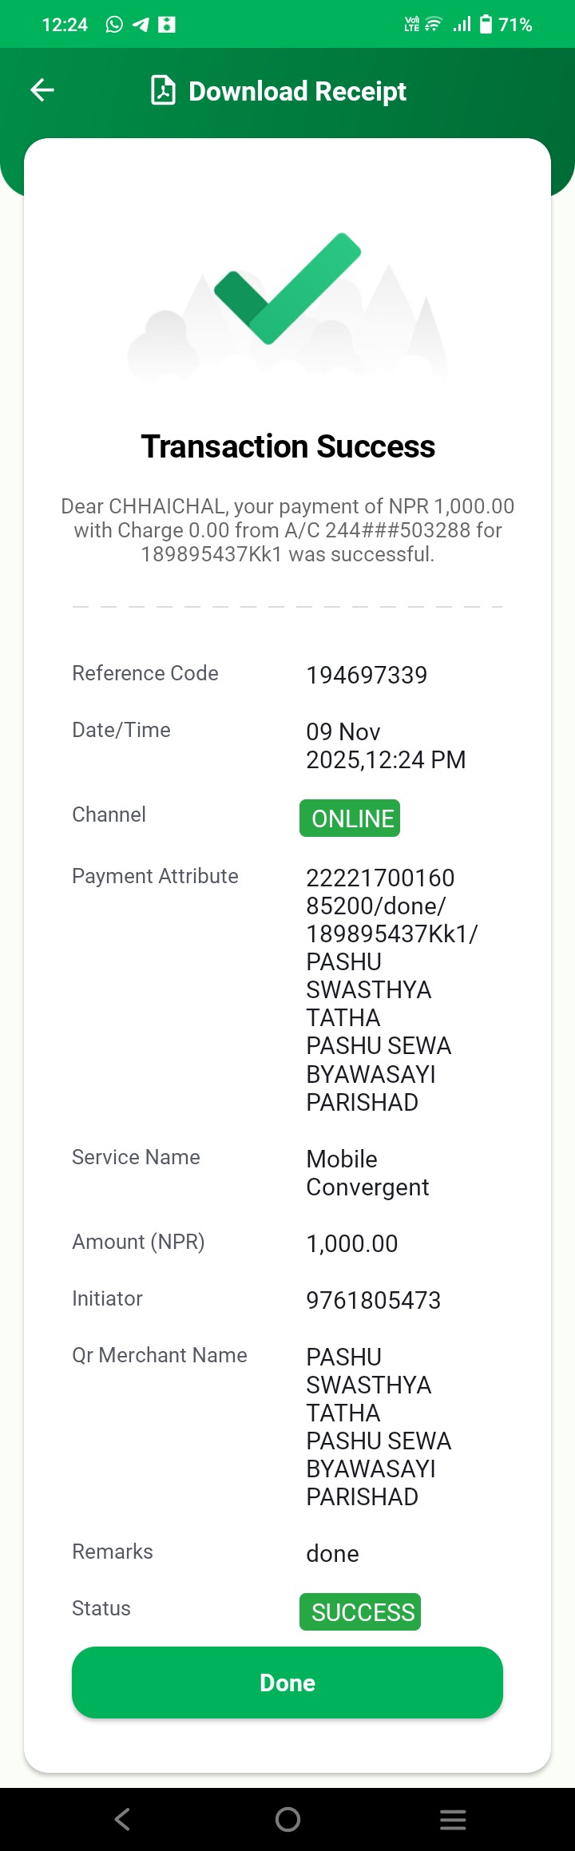
Task: Tap the SUCCESS status badge
Action: [360, 1612]
